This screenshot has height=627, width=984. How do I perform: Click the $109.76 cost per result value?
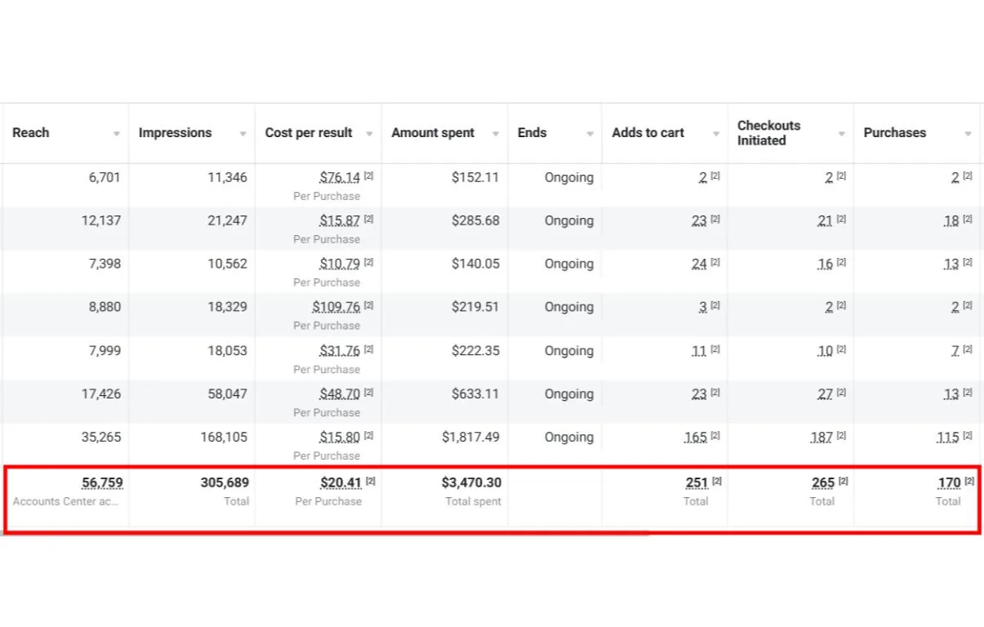pyautogui.click(x=336, y=307)
